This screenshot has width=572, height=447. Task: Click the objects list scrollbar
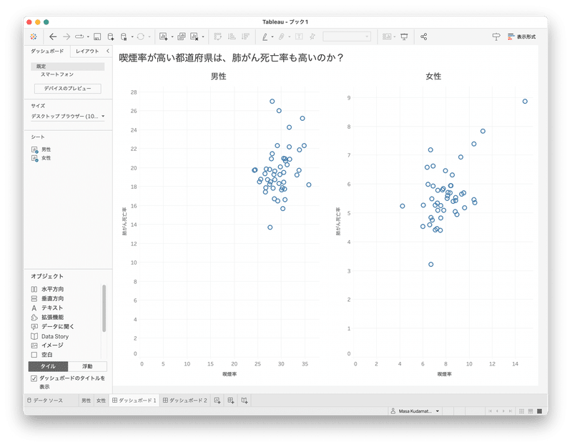click(x=104, y=308)
